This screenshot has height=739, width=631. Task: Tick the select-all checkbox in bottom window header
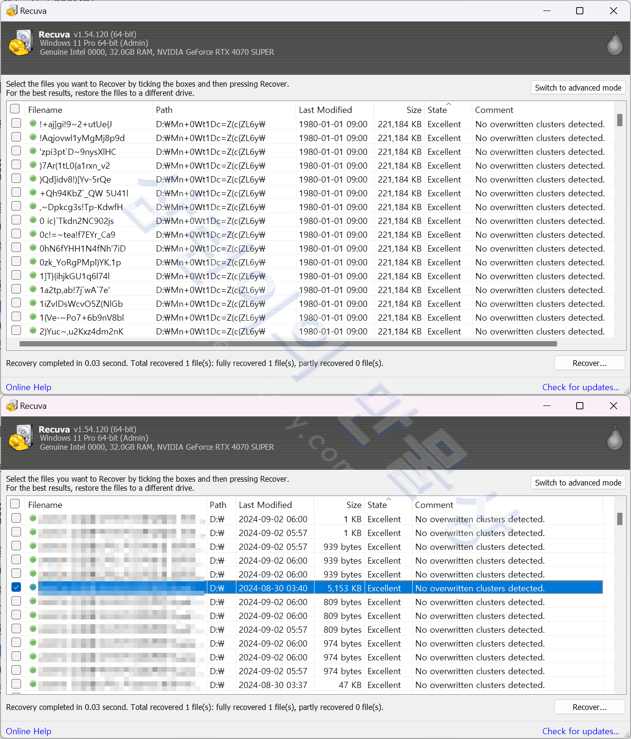pyautogui.click(x=15, y=504)
